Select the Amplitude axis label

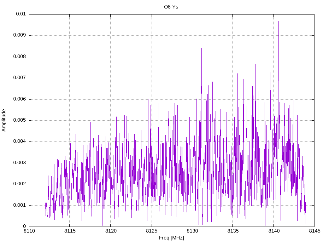pyautogui.click(x=4, y=120)
